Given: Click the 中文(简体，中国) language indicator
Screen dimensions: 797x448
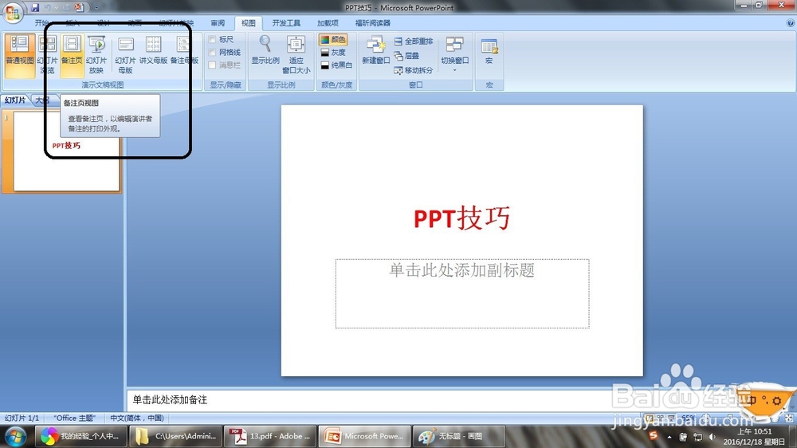Looking at the screenshot, I should [137, 418].
